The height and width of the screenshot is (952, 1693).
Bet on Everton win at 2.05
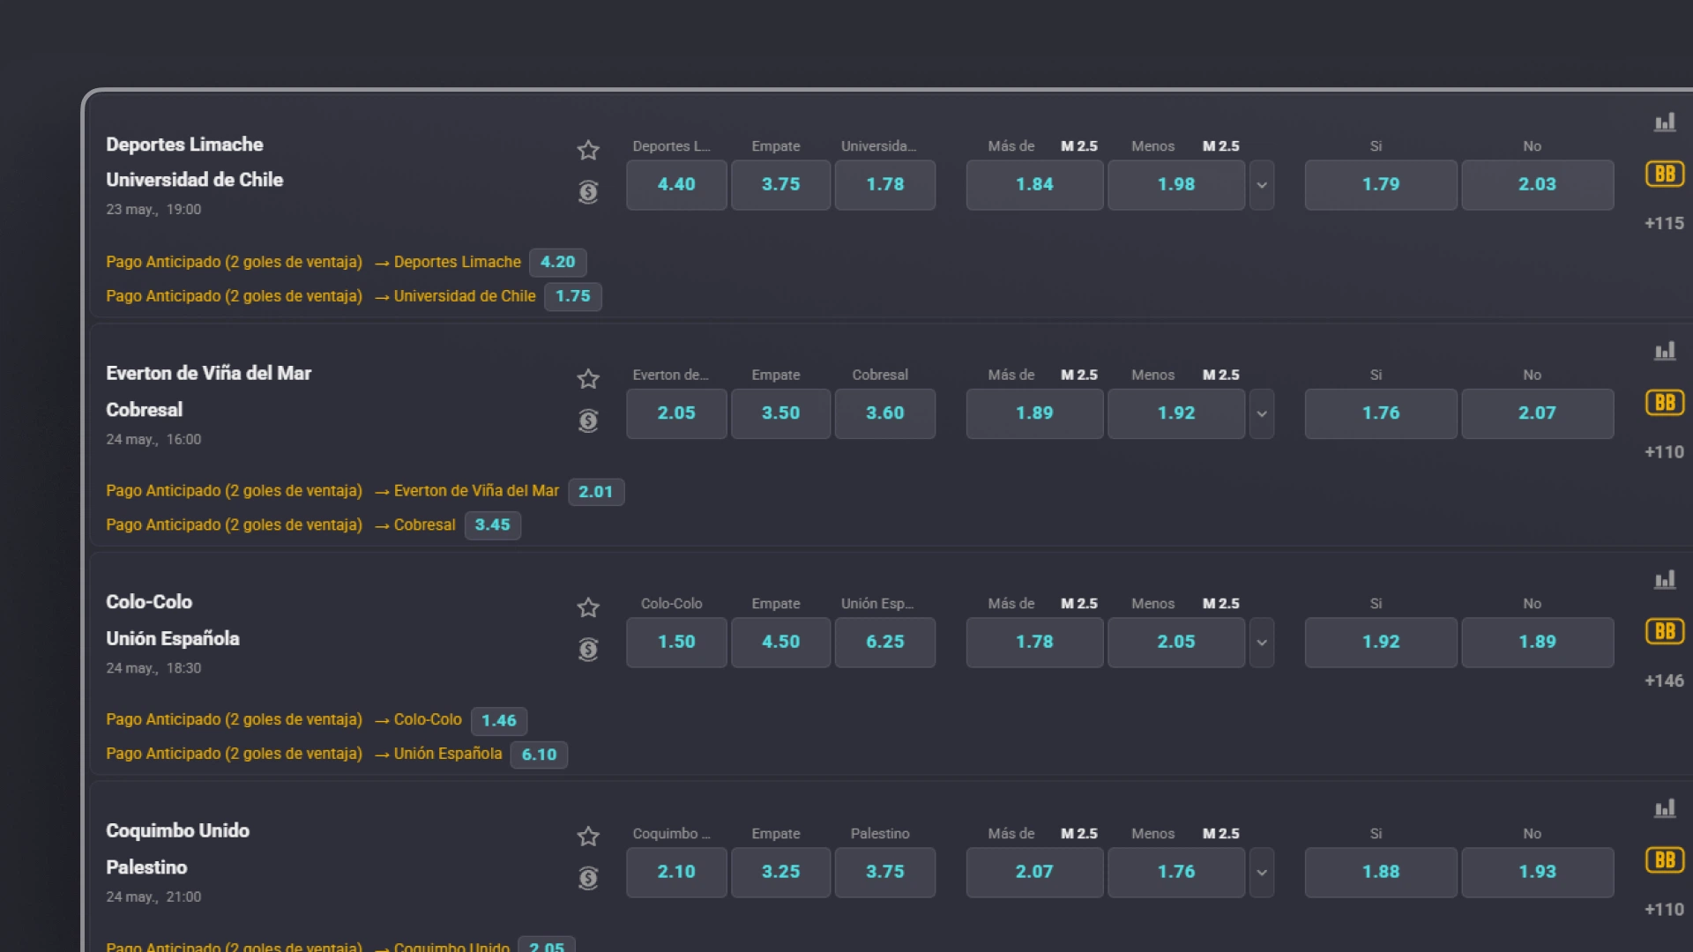pyautogui.click(x=676, y=413)
